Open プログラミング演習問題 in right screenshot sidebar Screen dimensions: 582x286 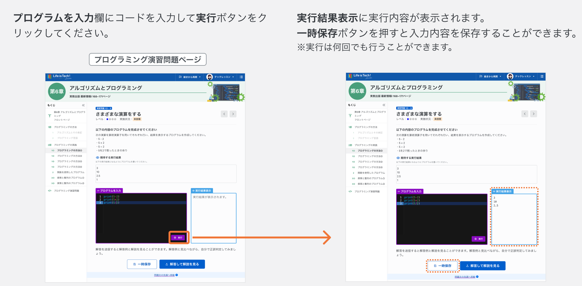click(x=367, y=192)
